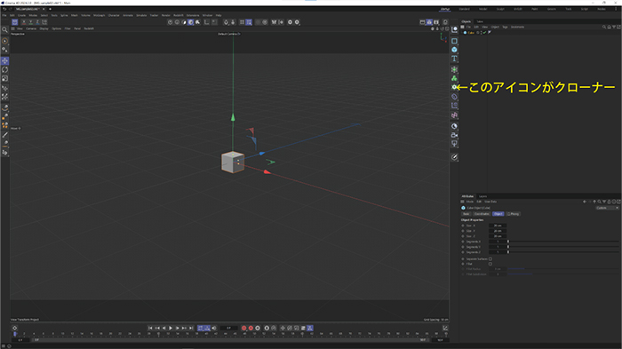Screen dimensions: 622x349
Task: Open the Coordinates attributes tab
Action: (x=482, y=214)
